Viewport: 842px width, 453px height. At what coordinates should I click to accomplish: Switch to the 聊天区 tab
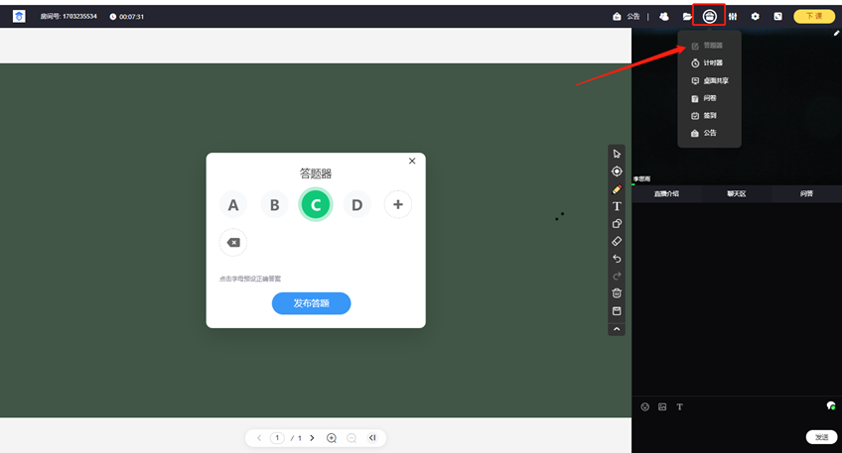pos(736,194)
